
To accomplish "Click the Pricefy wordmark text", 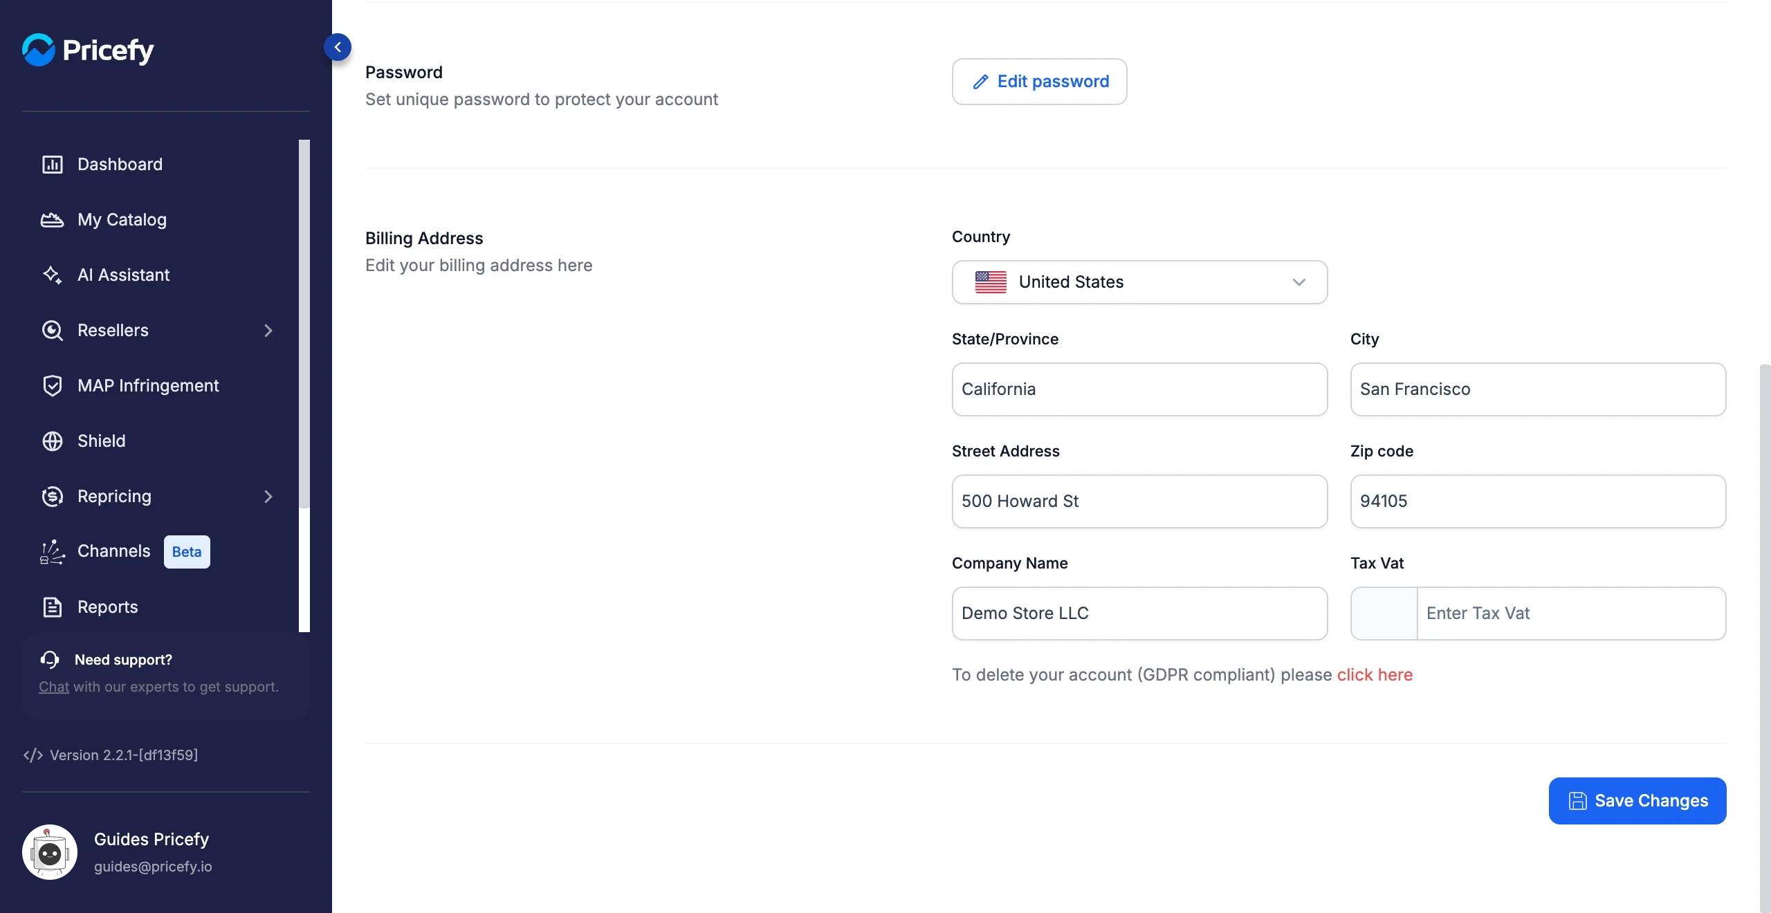I will (108, 50).
